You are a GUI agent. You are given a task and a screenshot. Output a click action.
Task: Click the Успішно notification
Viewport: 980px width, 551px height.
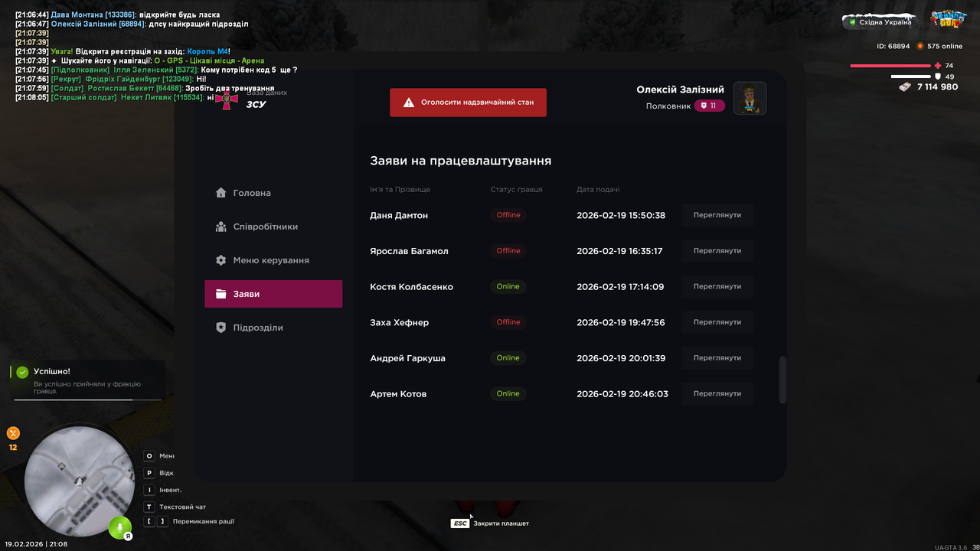point(87,380)
